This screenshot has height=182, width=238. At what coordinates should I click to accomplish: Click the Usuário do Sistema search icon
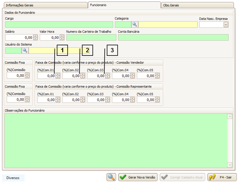point(25,51)
